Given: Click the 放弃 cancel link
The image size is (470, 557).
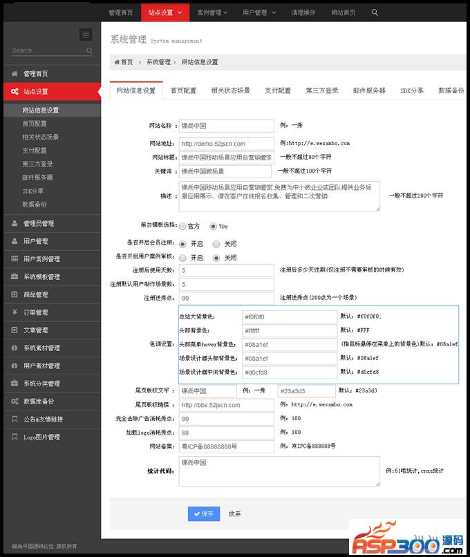Looking at the screenshot, I should [x=235, y=514].
